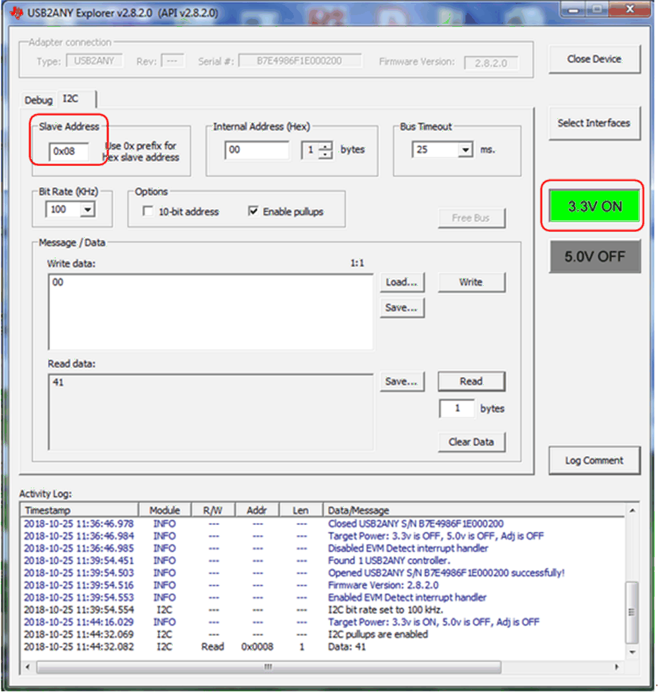Click the Write button
658x692 pixels.
pos(471,282)
